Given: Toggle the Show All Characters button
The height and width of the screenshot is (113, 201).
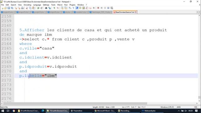Looking at the screenshot, I should click(73, 8).
